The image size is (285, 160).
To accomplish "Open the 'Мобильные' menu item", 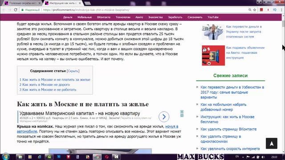I will click(x=85, y=17).
